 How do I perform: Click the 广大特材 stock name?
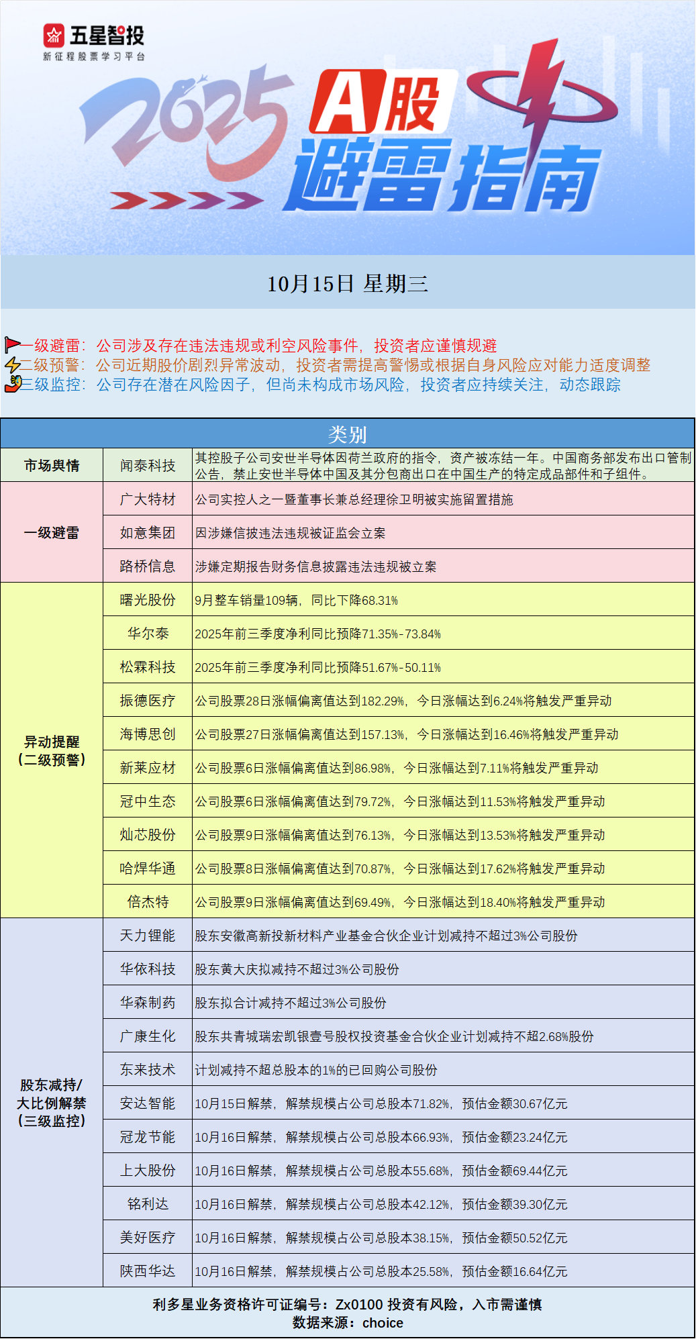coord(148,499)
